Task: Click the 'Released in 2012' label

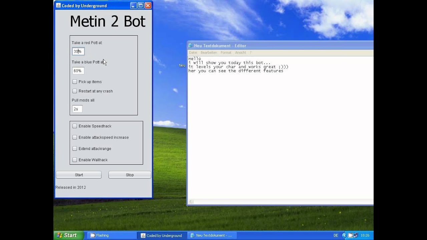Action: (x=71, y=187)
